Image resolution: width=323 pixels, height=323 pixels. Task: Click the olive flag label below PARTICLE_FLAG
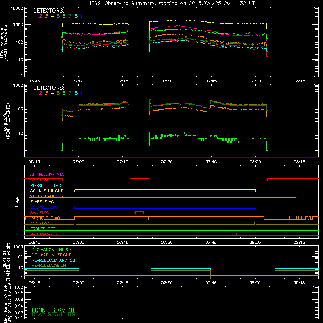(x=40, y=223)
